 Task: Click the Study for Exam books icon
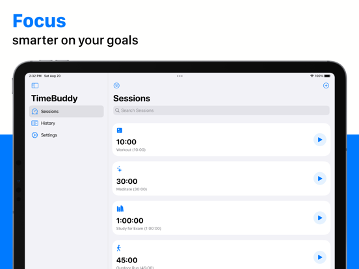pyautogui.click(x=120, y=209)
